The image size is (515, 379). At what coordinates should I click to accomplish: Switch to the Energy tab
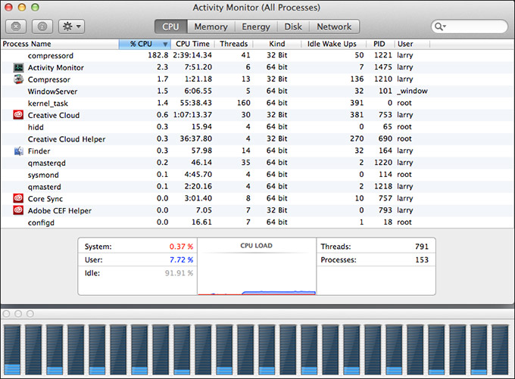(x=256, y=26)
